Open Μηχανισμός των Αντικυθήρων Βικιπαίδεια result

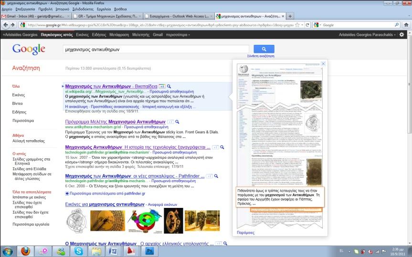point(111,86)
